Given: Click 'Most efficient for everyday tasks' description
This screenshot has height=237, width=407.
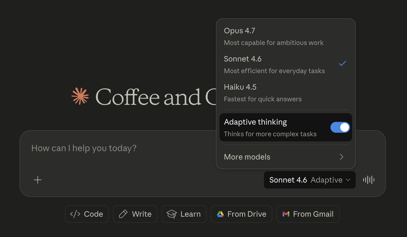Looking at the screenshot, I should tap(274, 71).
